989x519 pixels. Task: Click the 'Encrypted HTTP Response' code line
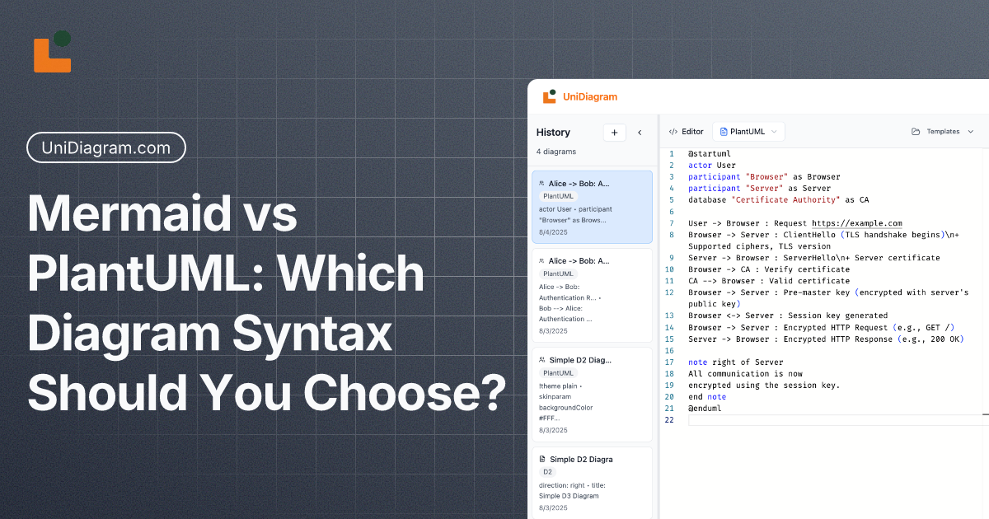tap(826, 339)
